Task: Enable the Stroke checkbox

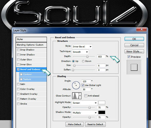Action: tap(18, 104)
